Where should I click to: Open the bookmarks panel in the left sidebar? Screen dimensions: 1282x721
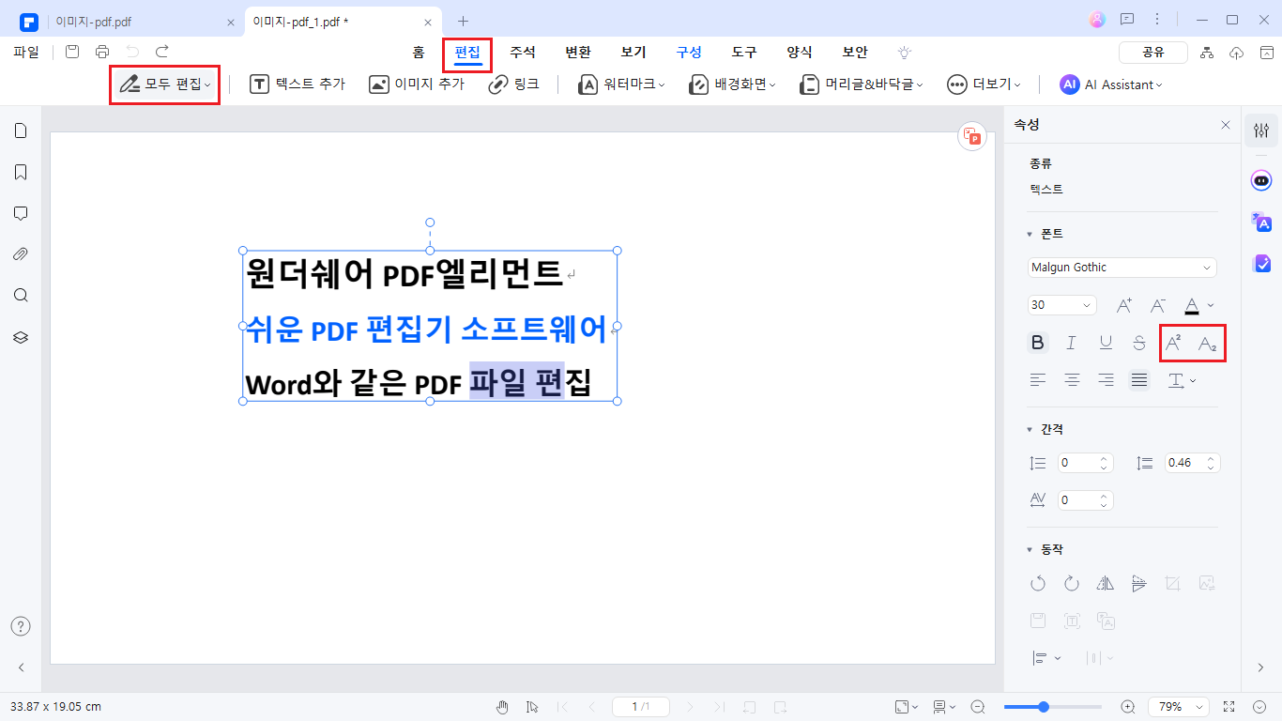(x=21, y=172)
